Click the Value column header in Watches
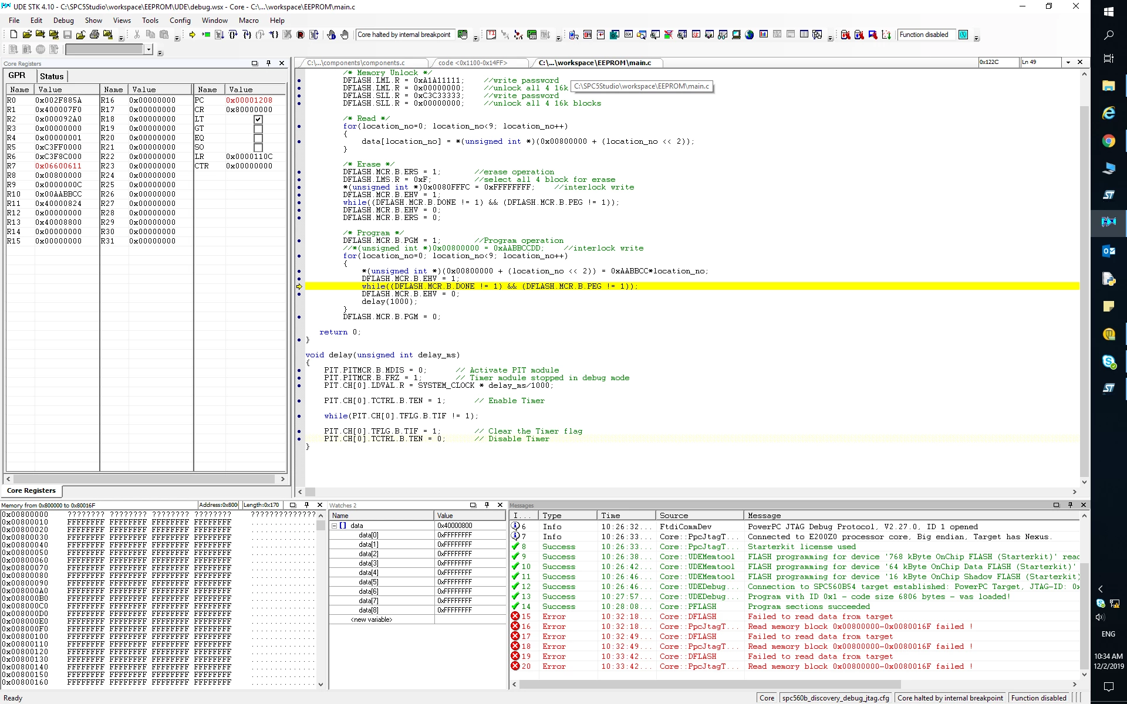The height and width of the screenshot is (704, 1127). point(470,516)
